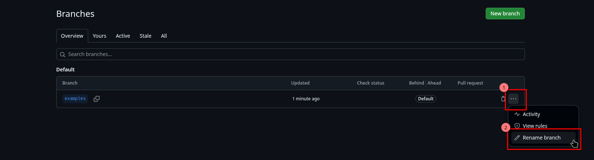The image size is (594, 160).
Task: View the All branches tab
Action: coord(164,36)
